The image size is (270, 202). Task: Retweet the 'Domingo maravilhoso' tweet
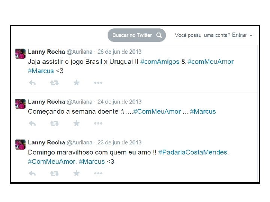tap(54, 174)
